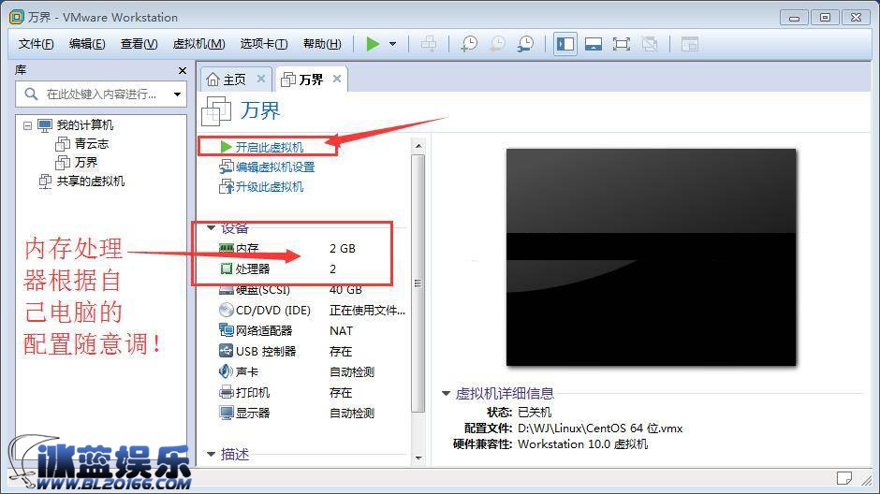Open the 文件(F) menu

point(36,44)
